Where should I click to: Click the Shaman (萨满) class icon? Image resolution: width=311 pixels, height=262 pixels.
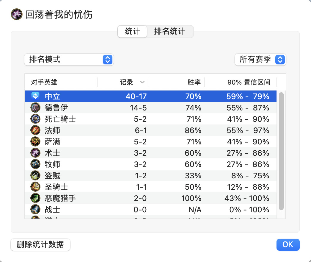tap(35, 142)
